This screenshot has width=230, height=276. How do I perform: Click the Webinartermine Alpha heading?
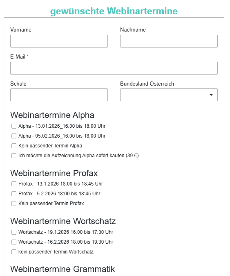tap(52, 115)
